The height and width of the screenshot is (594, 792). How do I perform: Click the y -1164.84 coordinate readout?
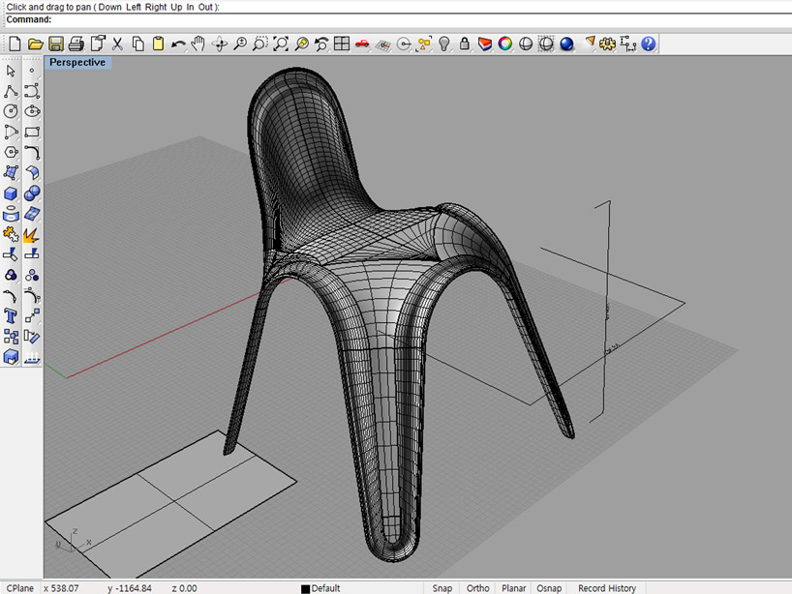(130, 588)
